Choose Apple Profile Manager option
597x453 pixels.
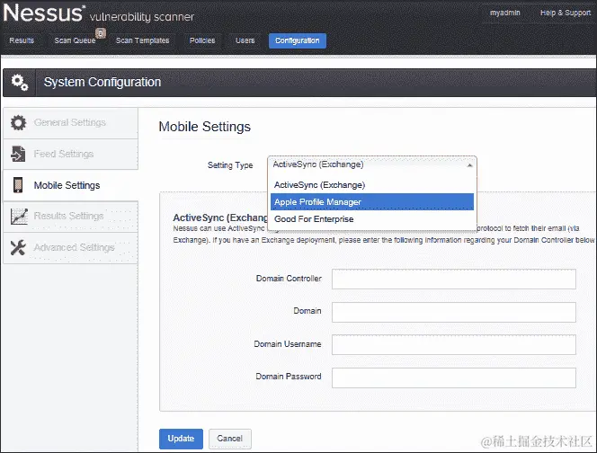click(372, 201)
